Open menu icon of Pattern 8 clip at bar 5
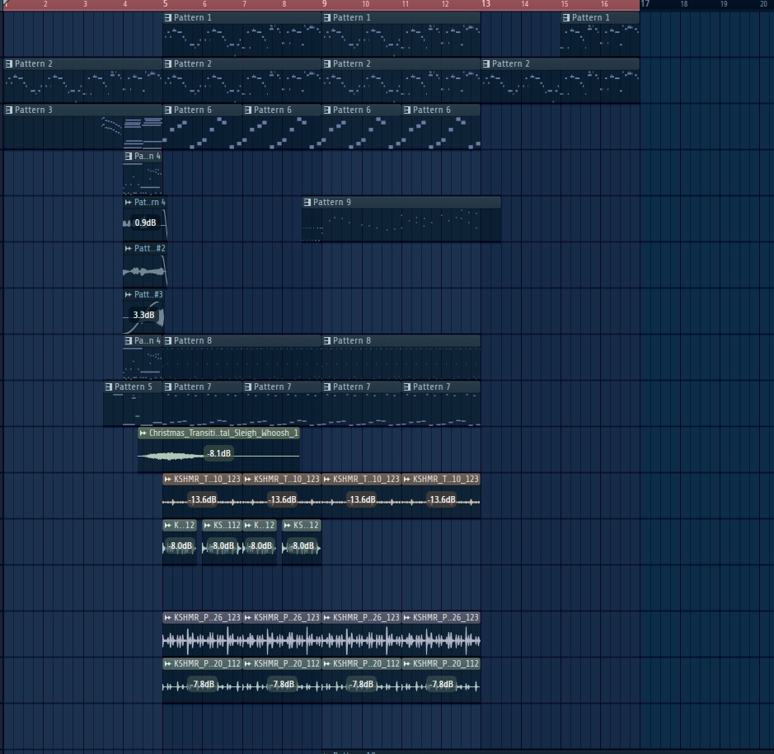774x754 pixels. [168, 340]
